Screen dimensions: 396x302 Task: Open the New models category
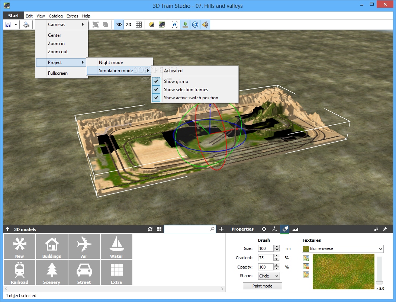(x=19, y=247)
